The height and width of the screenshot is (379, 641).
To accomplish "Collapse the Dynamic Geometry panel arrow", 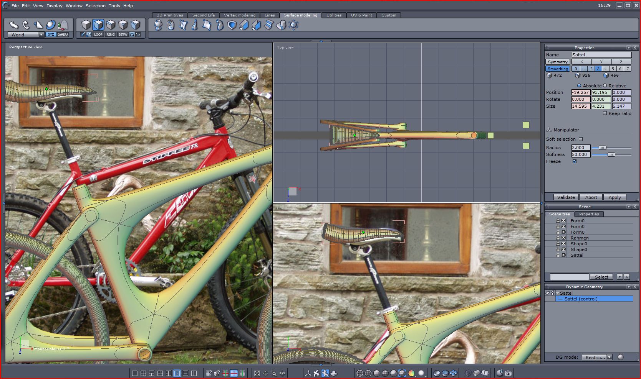I will pyautogui.click(x=629, y=287).
